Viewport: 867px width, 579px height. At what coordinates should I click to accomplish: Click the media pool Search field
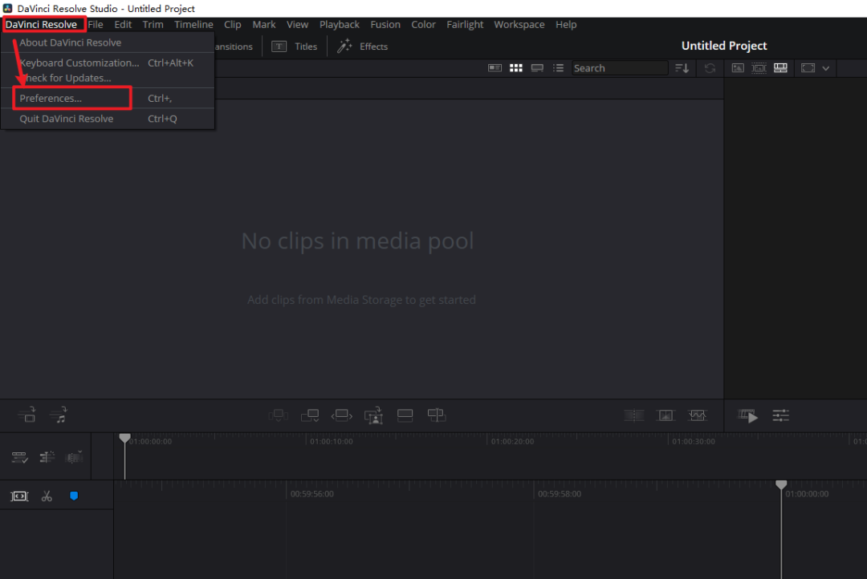(x=618, y=68)
